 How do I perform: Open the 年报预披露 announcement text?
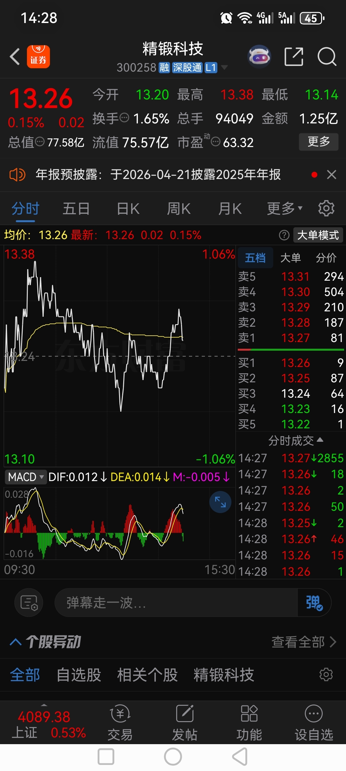point(158,175)
